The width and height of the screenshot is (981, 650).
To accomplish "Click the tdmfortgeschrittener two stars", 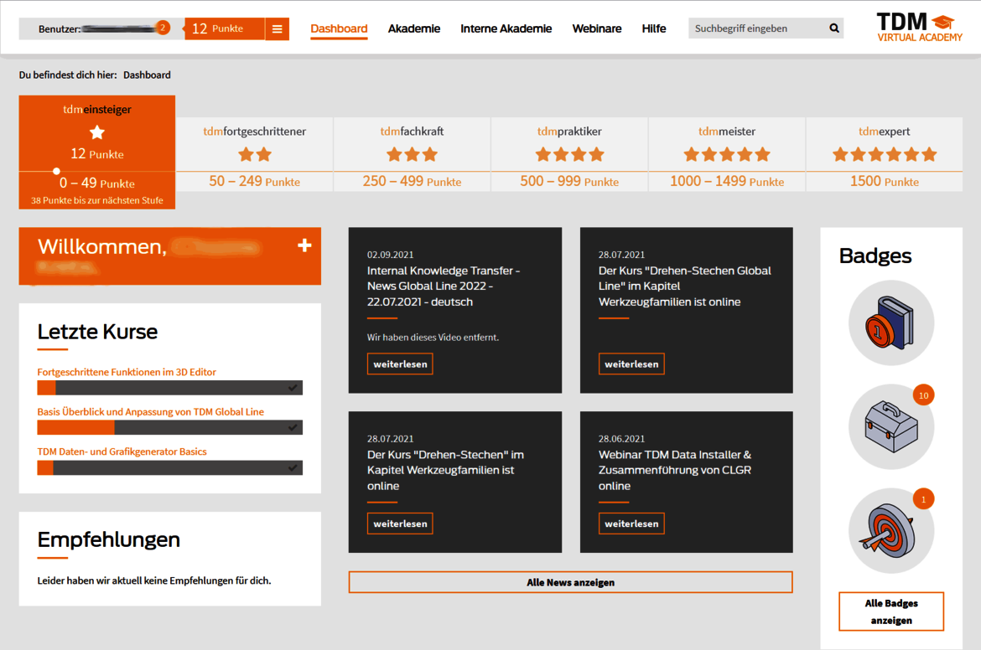I will [x=255, y=154].
